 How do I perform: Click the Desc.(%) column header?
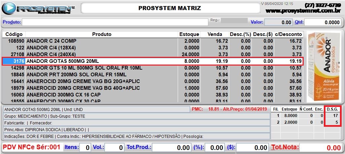point(240,34)
